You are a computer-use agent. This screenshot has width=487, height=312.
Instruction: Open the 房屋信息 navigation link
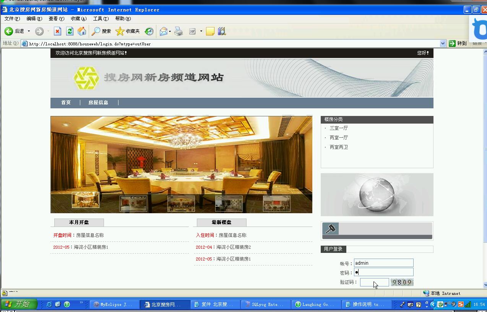98,103
